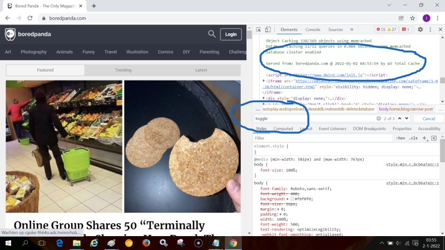The height and width of the screenshot is (250, 445).
Task: Open the Computed tab
Action: [283, 128]
